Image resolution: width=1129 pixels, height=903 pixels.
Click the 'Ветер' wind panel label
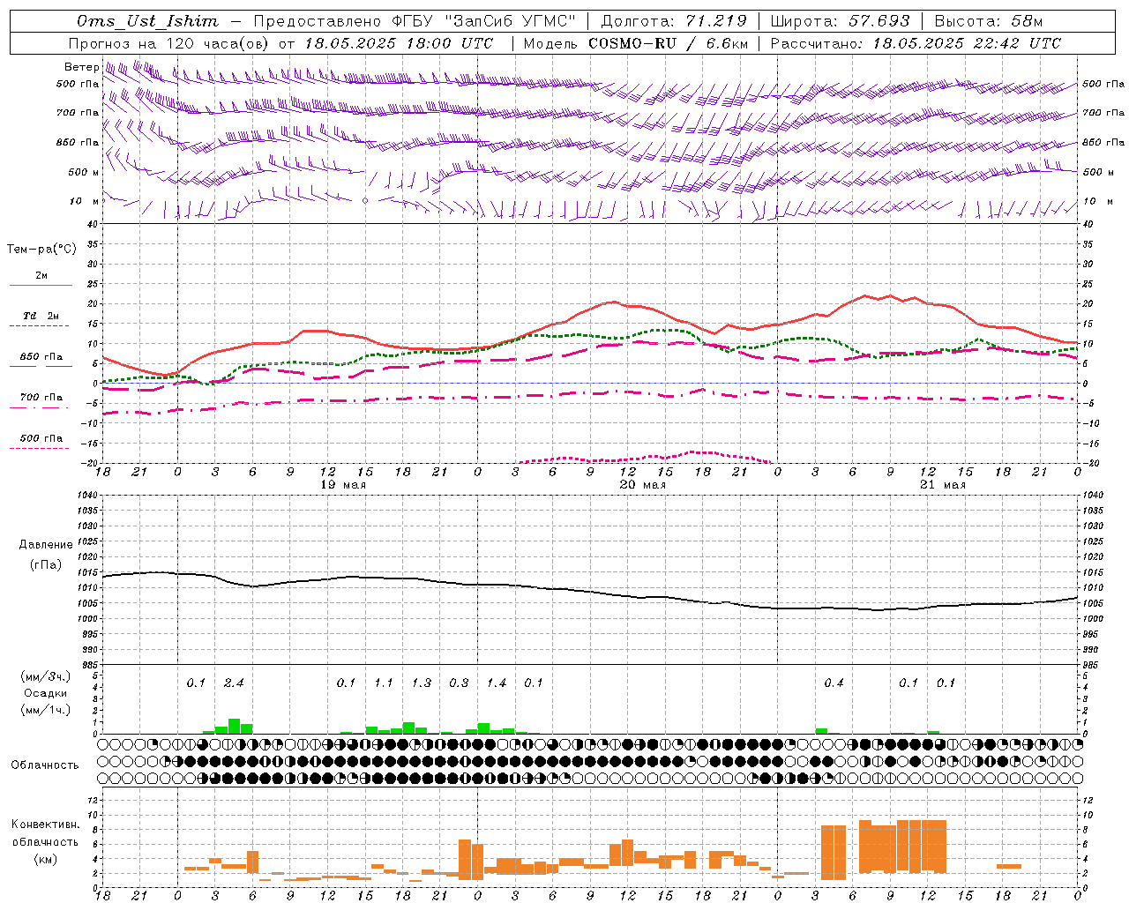(81, 67)
